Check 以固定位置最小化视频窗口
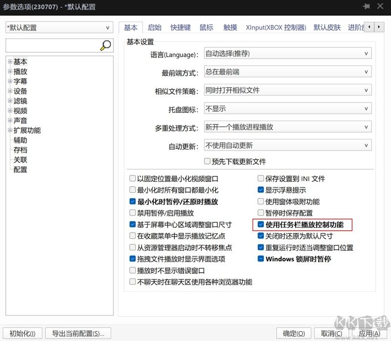Image resolution: width=391 pixels, height=341 pixels. (x=132, y=179)
